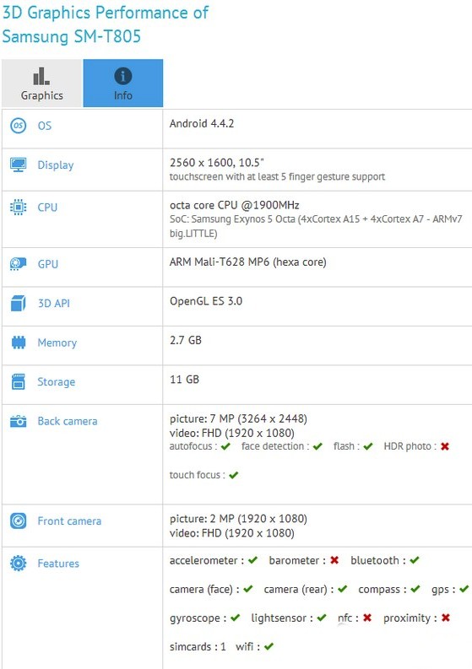Click the 3D API label
472x669 pixels.
coord(54,304)
